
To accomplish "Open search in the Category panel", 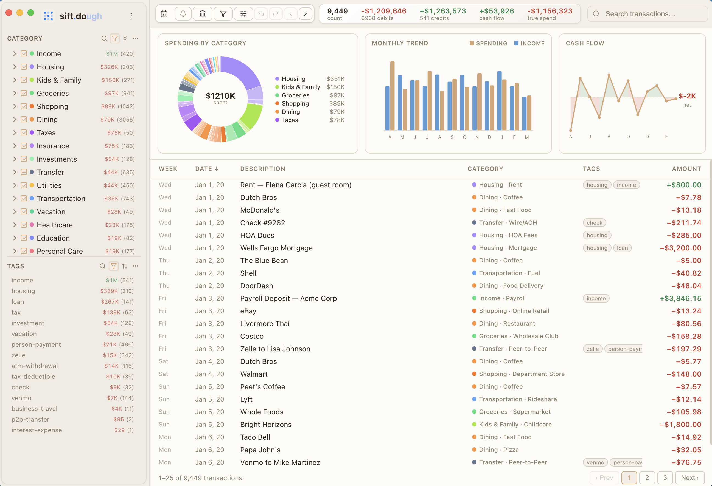I will 104,38.
